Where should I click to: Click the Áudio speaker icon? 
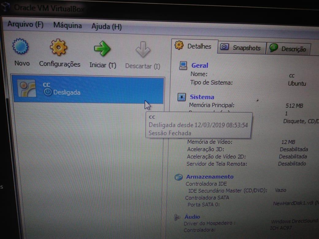177,217
